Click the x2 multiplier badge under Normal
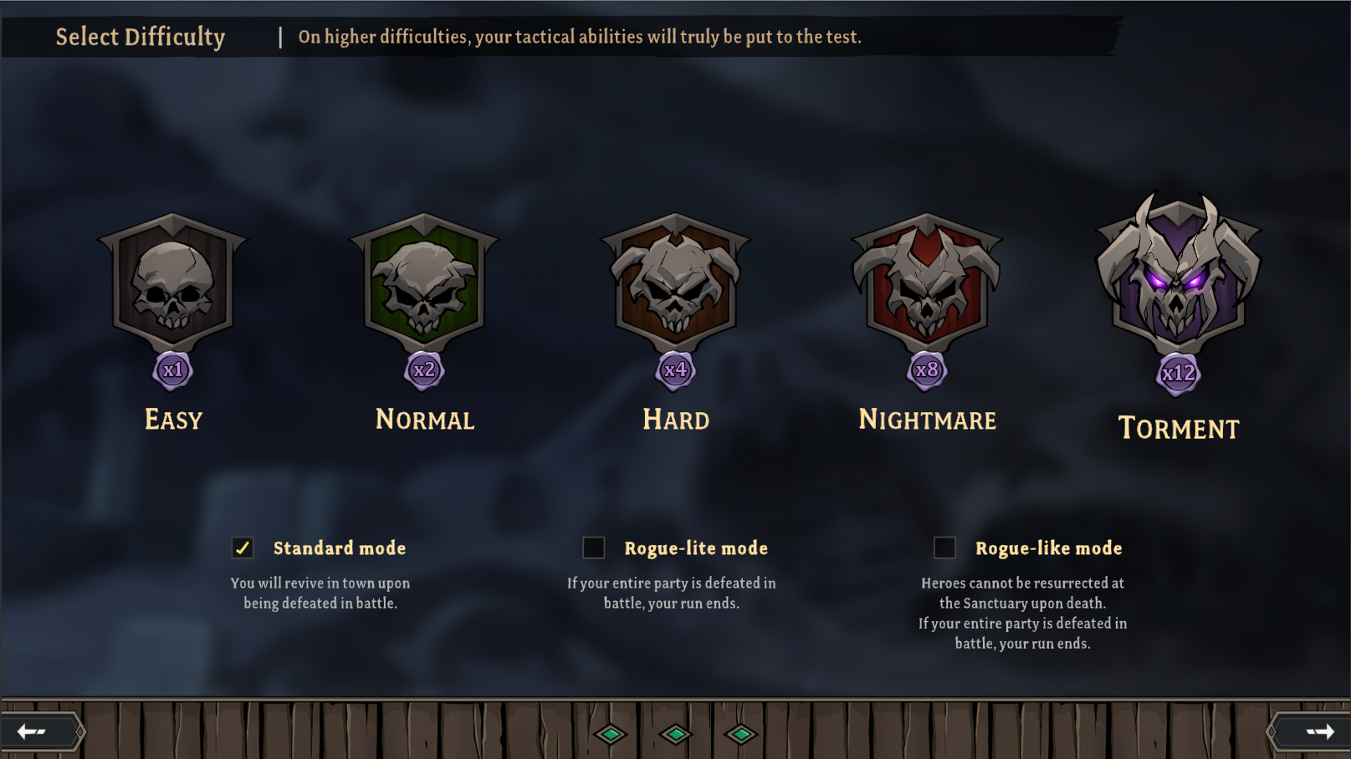The width and height of the screenshot is (1351, 759). 424,370
